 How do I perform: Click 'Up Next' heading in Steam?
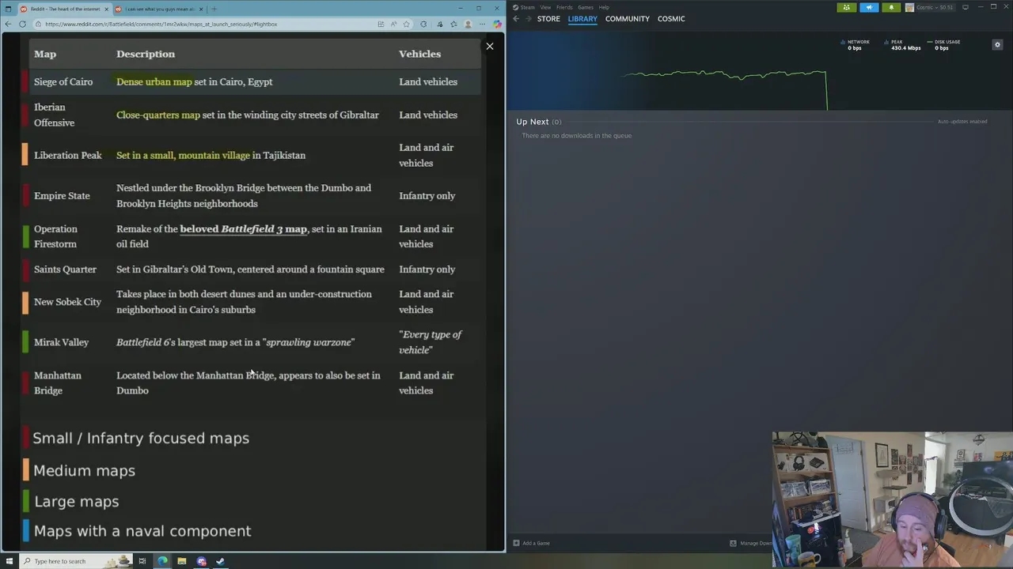533,122
